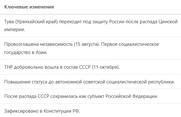181x117 pixels.
Task: Select the row "Провозглашена независимость (15 августа)"
Action: click(90, 48)
